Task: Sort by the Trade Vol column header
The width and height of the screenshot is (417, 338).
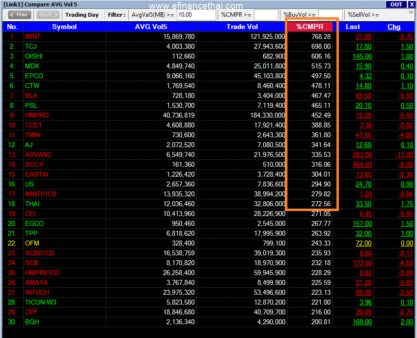Action: pyautogui.click(x=242, y=27)
